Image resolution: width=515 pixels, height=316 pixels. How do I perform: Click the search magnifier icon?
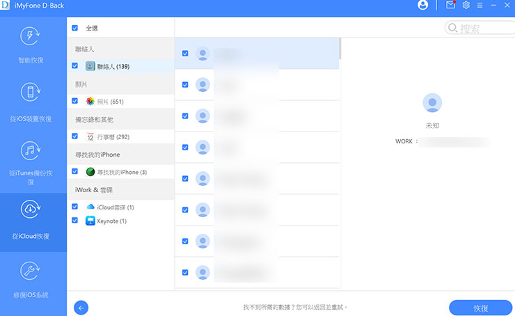pyautogui.click(x=452, y=28)
